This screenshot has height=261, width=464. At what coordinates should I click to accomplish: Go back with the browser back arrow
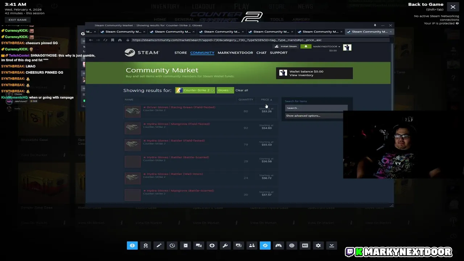(91, 40)
